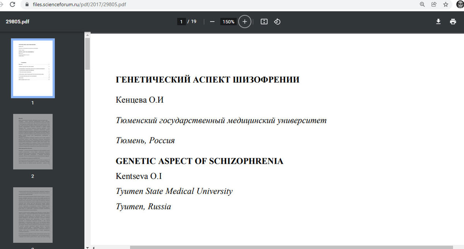The width and height of the screenshot is (464, 249).
Task: Zoom in the PDF with plus button
Action: [x=244, y=22]
